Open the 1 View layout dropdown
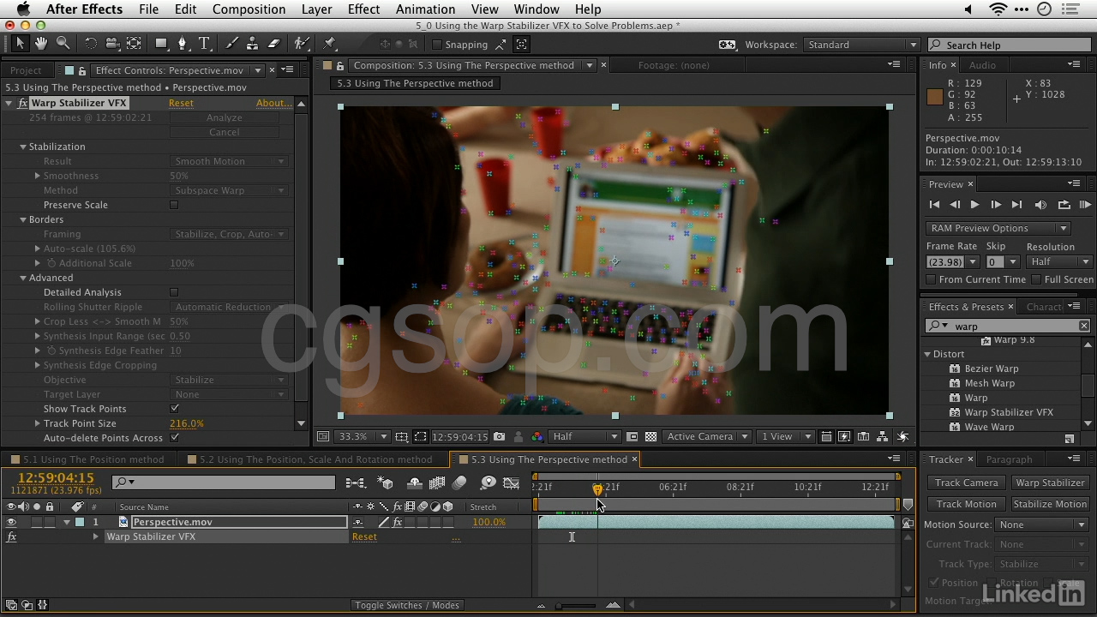 pyautogui.click(x=785, y=436)
